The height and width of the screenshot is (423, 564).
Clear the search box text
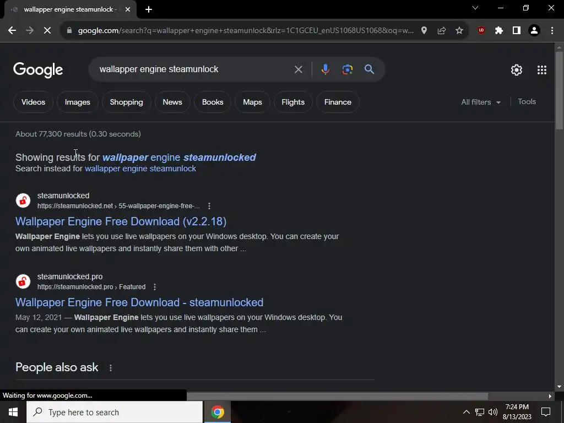(298, 69)
